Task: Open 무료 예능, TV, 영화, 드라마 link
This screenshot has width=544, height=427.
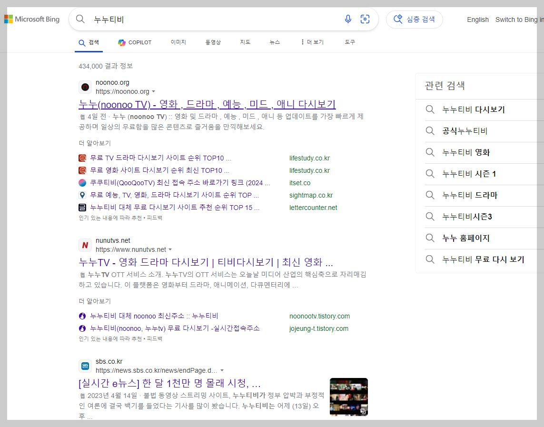Action: pyautogui.click(x=174, y=195)
